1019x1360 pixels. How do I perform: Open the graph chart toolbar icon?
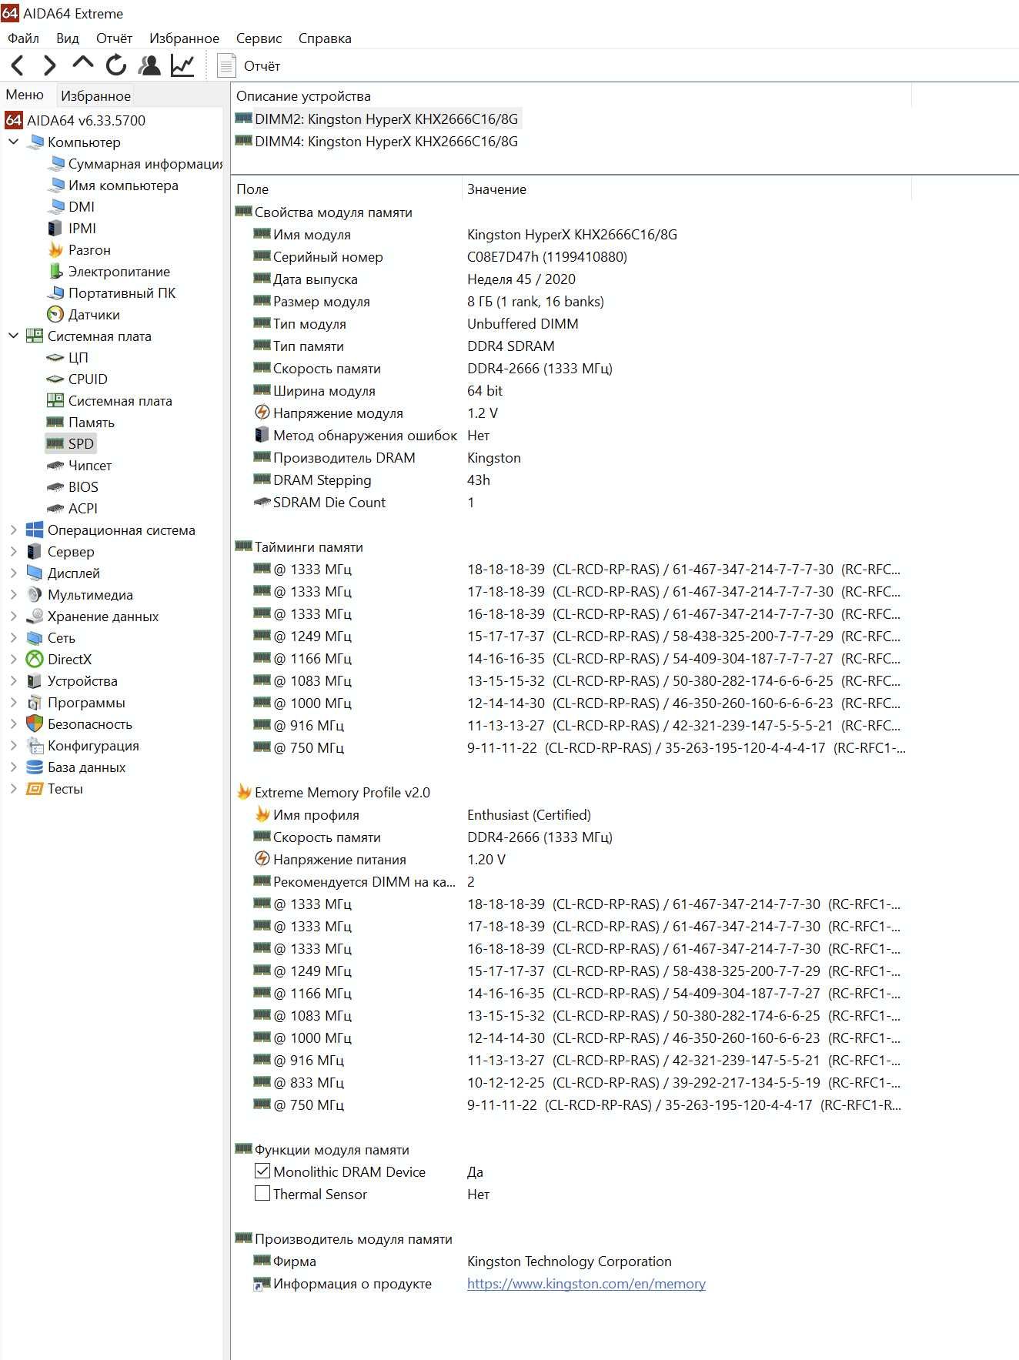click(x=182, y=65)
